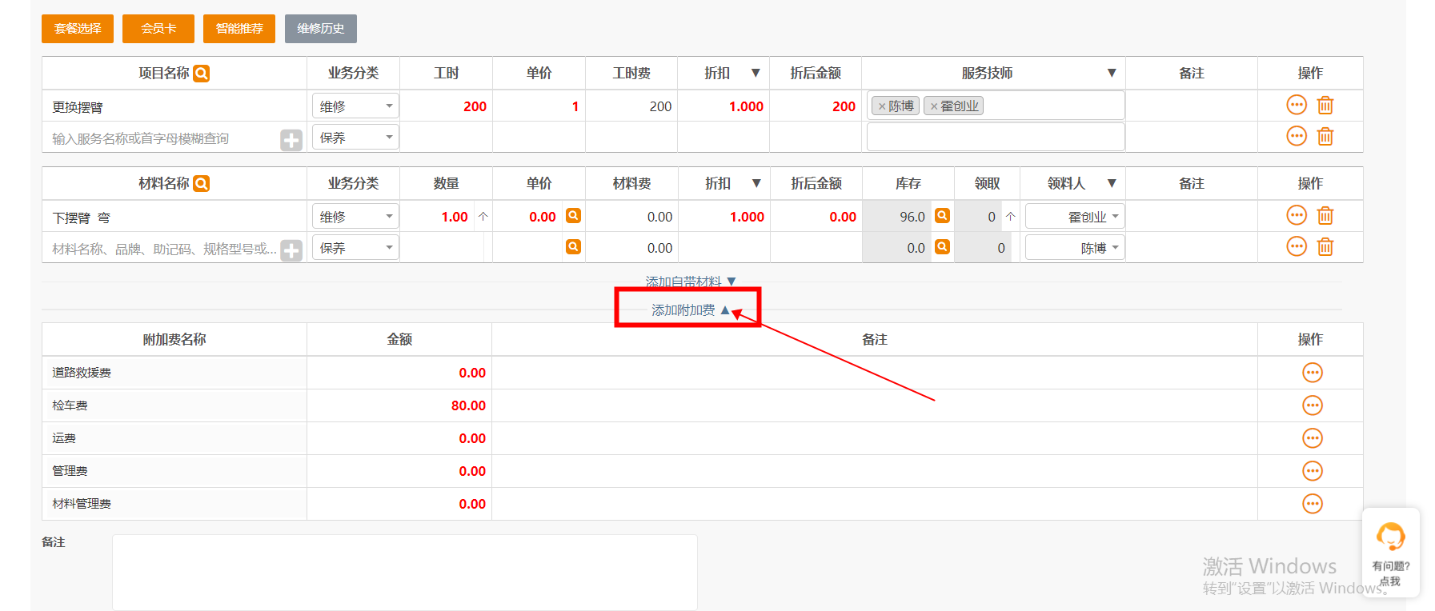
Task: Click the large 备注 text area
Action: coord(405,573)
